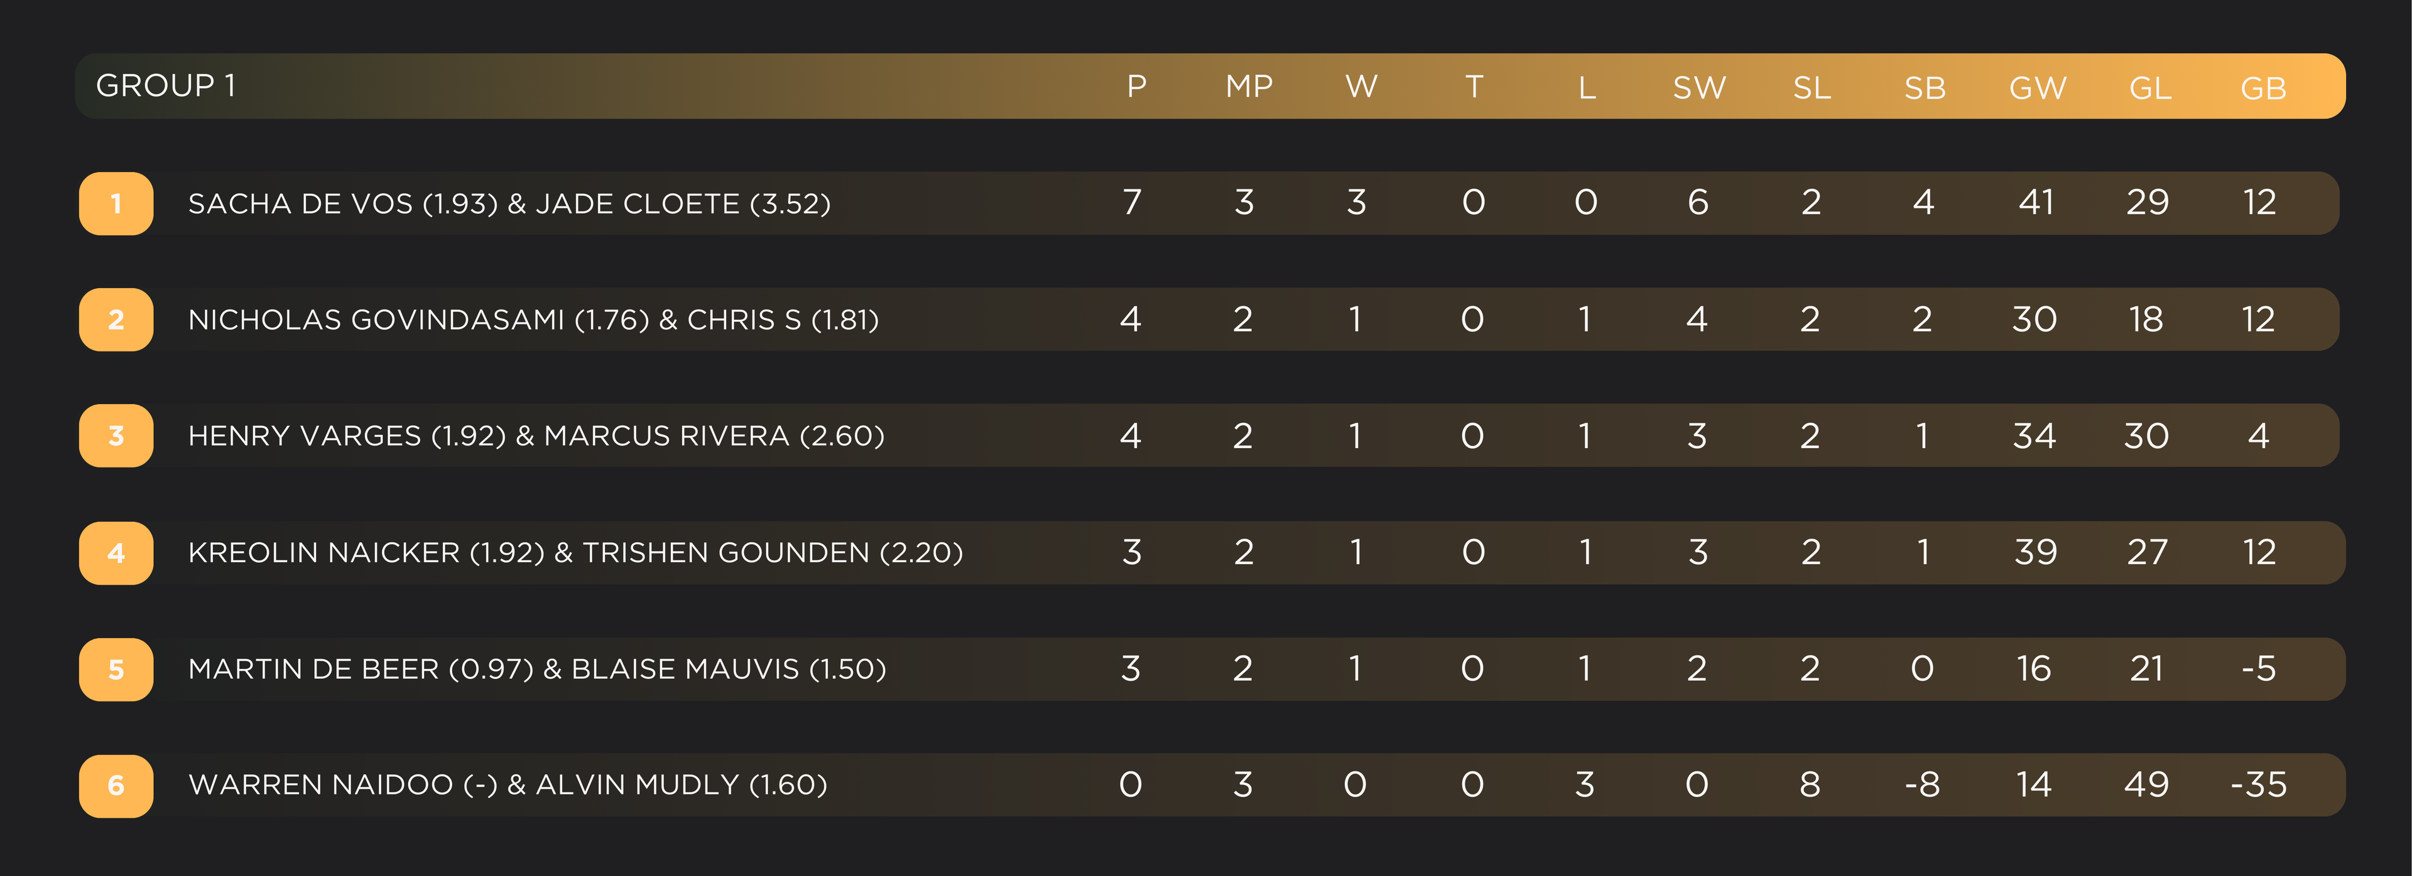The height and width of the screenshot is (876, 2412).
Task: Open Nicholas Govindasami & Chris S team
Action: point(533,320)
